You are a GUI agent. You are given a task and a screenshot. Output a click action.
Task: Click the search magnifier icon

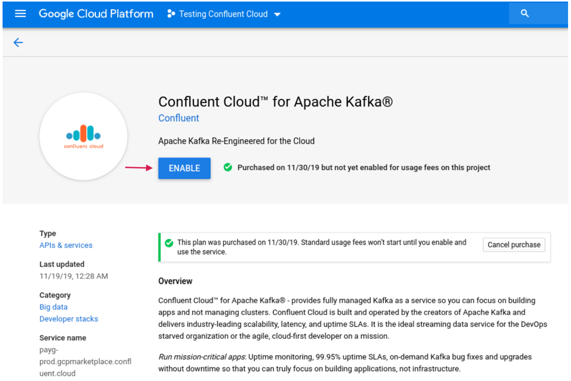tap(524, 14)
